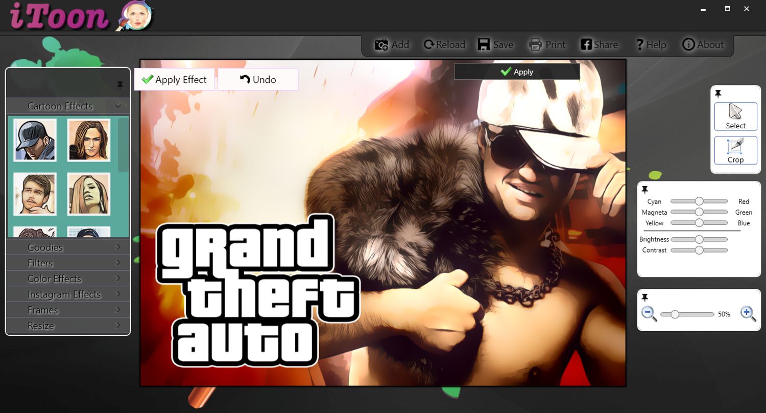Expand the Goodies section
The height and width of the screenshot is (413, 766).
tap(67, 247)
